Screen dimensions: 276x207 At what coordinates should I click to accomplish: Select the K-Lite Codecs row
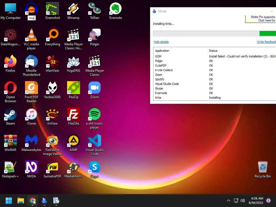(215, 70)
